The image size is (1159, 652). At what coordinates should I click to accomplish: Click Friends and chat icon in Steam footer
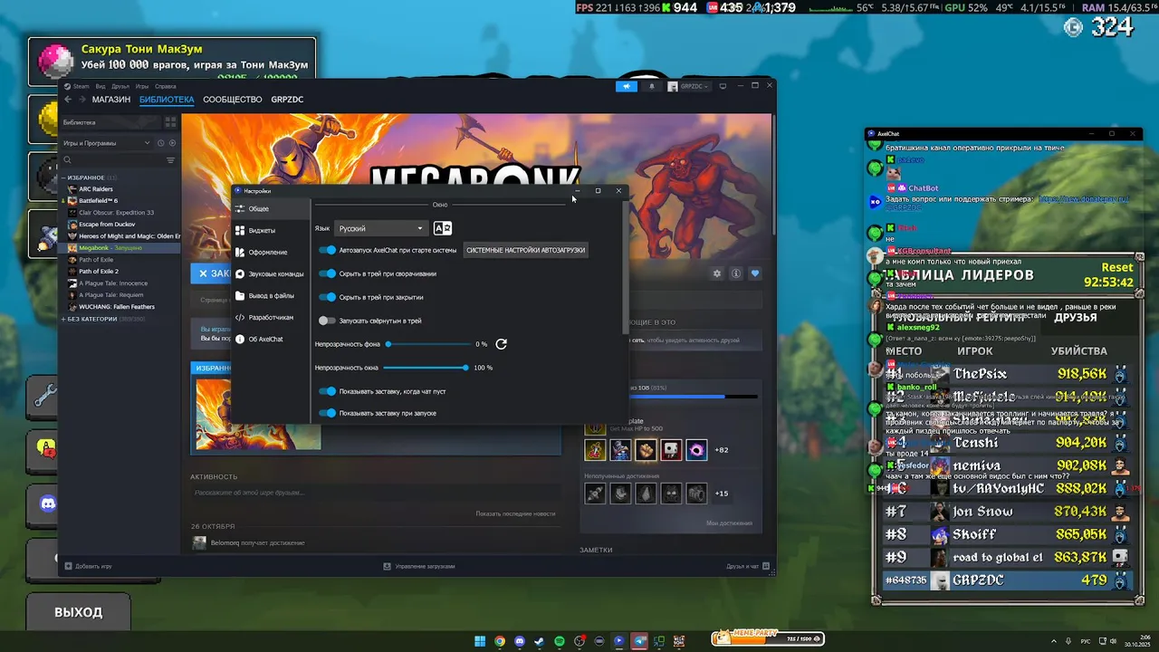pos(766,567)
